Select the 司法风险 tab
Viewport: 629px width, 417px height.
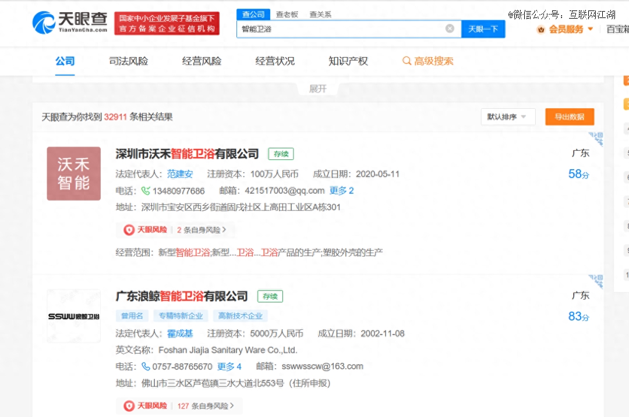pos(128,61)
